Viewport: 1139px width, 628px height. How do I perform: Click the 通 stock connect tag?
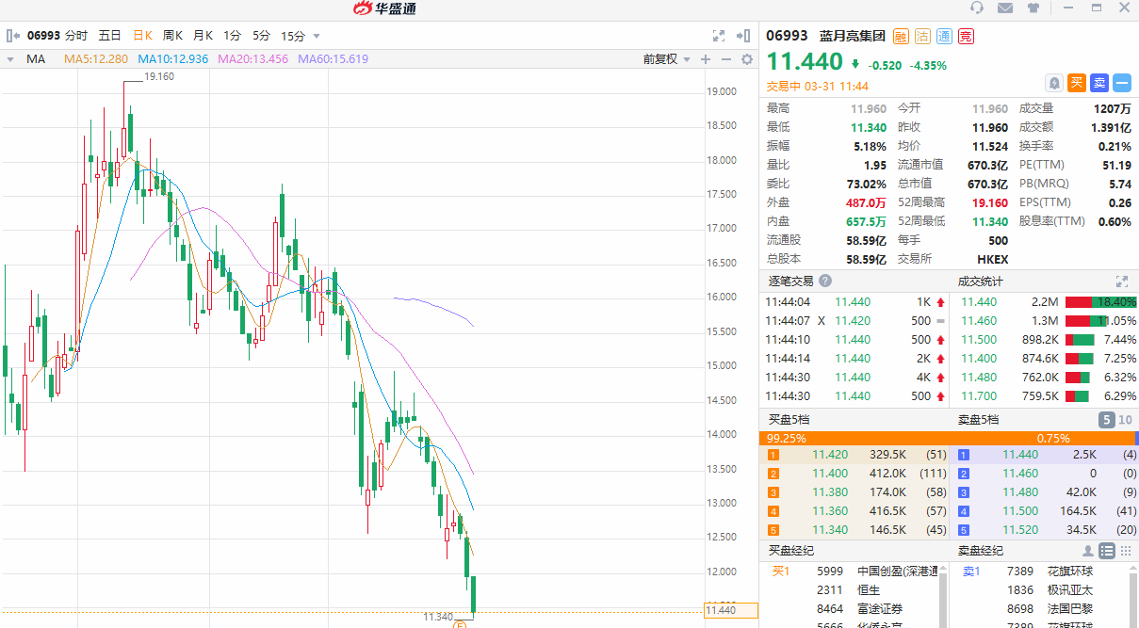[x=944, y=37]
